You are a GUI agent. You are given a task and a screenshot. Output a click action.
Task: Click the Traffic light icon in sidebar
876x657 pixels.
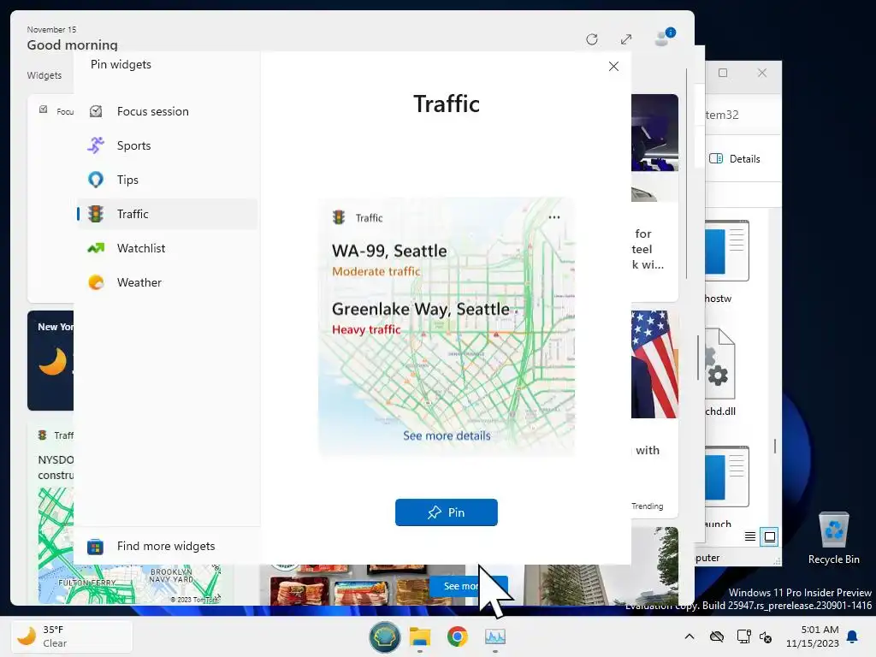click(96, 214)
